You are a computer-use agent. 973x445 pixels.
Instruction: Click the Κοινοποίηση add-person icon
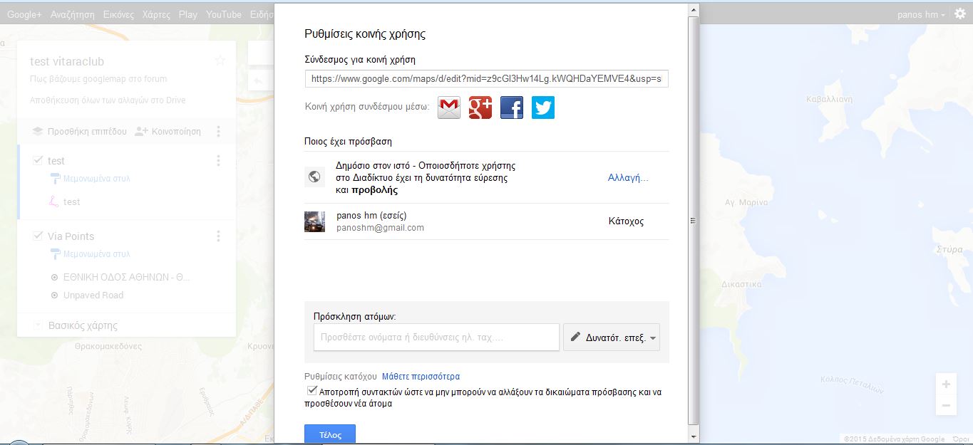[140, 131]
